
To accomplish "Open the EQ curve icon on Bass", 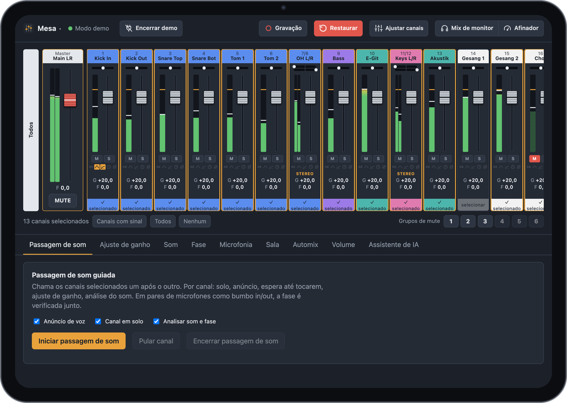I will pos(333,167).
